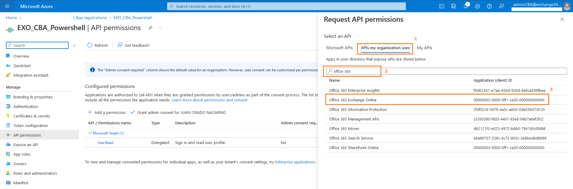
Task: Click the Name column header in API list
Action: 335,80
